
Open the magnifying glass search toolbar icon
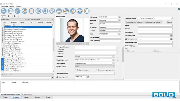coord(4,11)
